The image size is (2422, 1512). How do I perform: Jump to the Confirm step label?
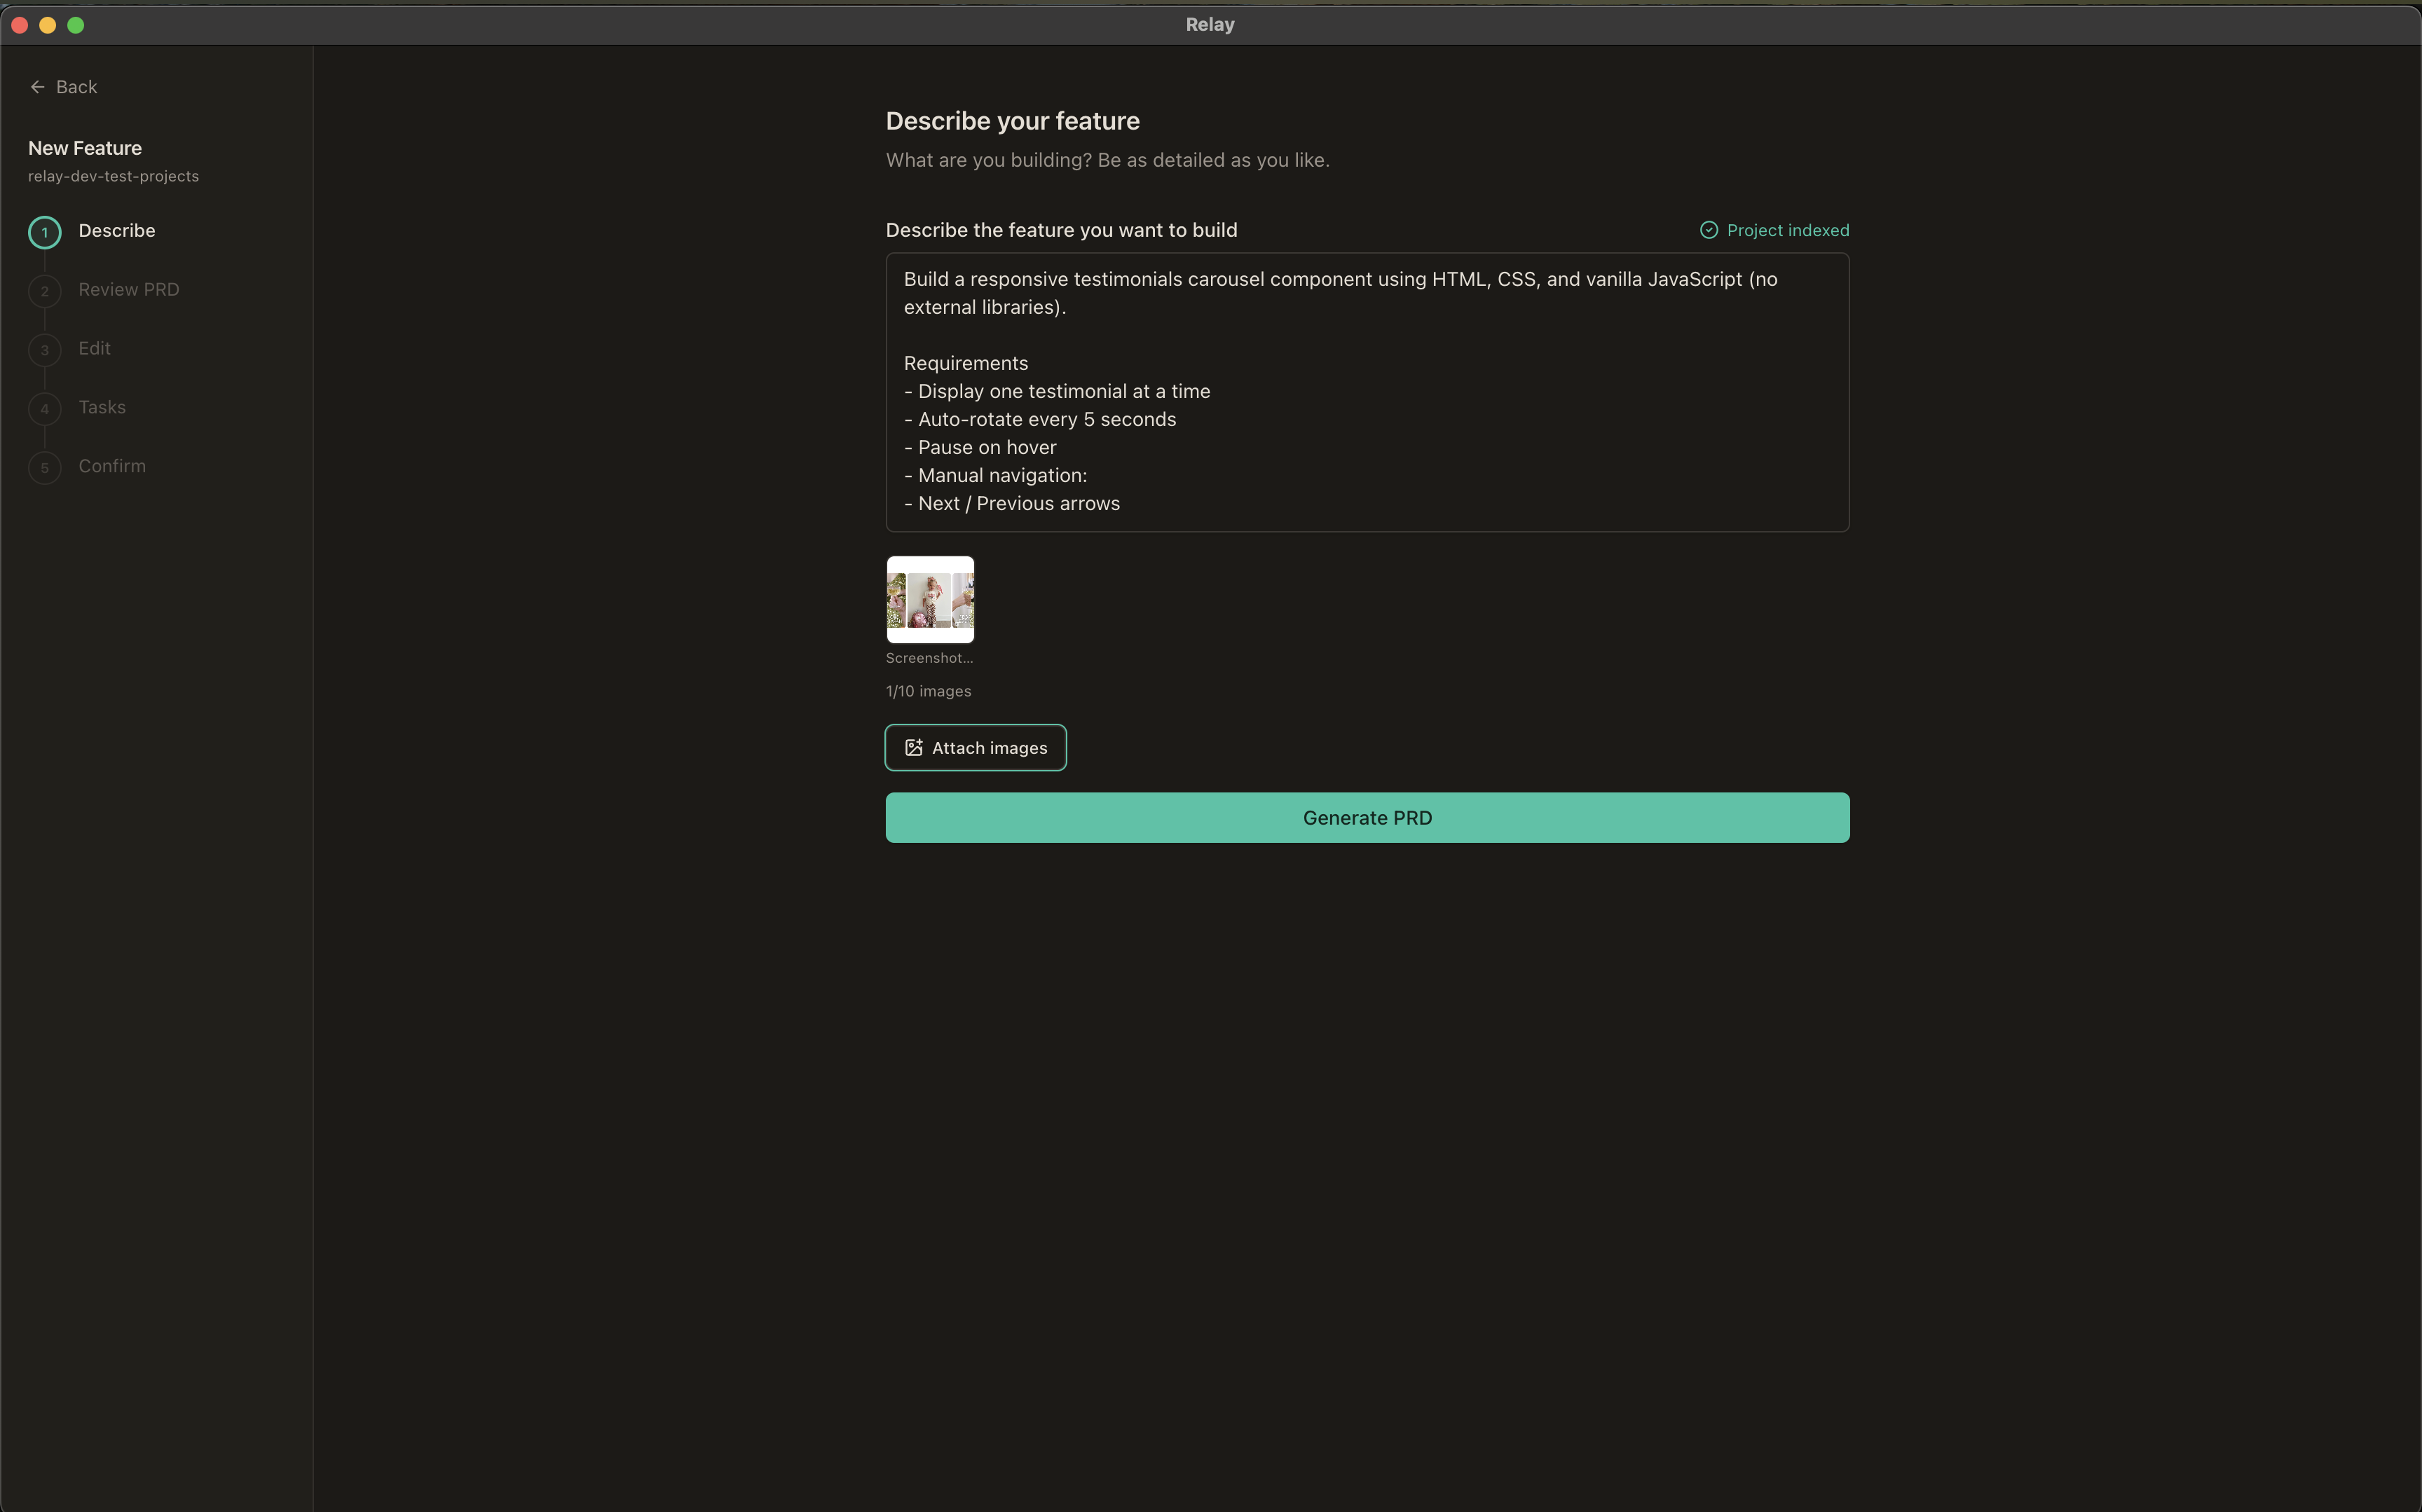[112, 466]
